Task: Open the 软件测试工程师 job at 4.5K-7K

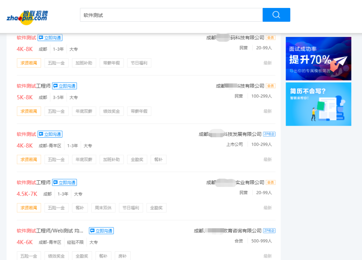Action: click(x=33, y=183)
